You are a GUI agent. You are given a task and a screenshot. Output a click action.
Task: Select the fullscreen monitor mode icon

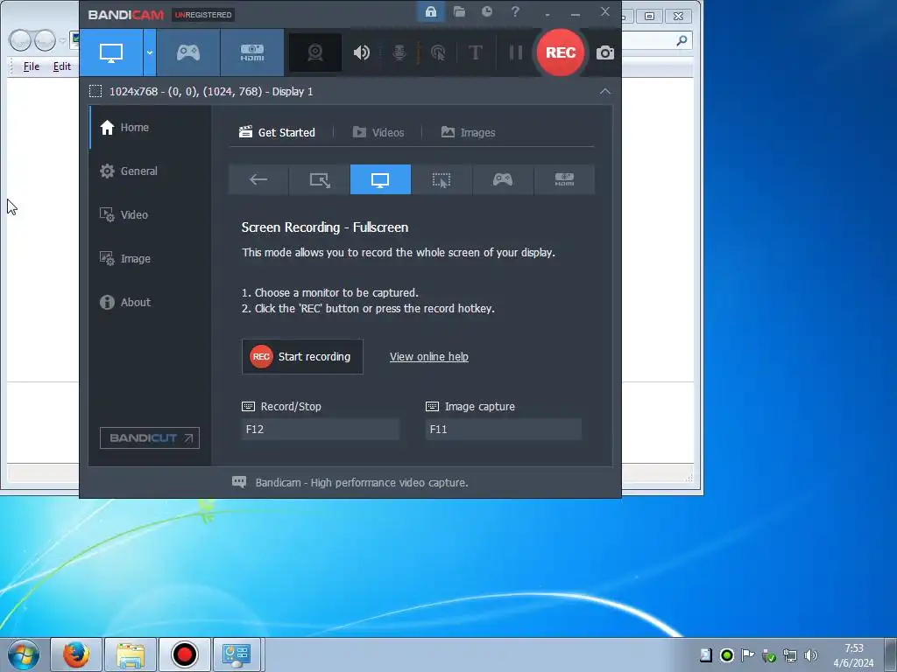pos(380,179)
